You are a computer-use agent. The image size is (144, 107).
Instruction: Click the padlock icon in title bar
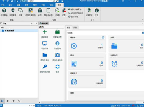click(62, 1)
